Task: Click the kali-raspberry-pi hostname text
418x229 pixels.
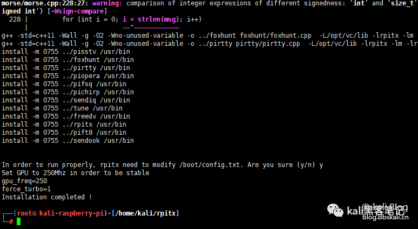Action: [x=71, y=213]
